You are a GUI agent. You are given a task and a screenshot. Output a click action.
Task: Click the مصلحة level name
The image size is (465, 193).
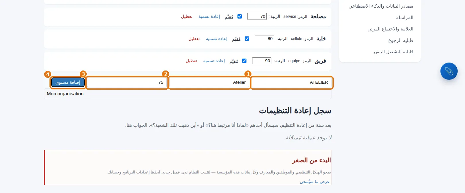click(x=318, y=16)
